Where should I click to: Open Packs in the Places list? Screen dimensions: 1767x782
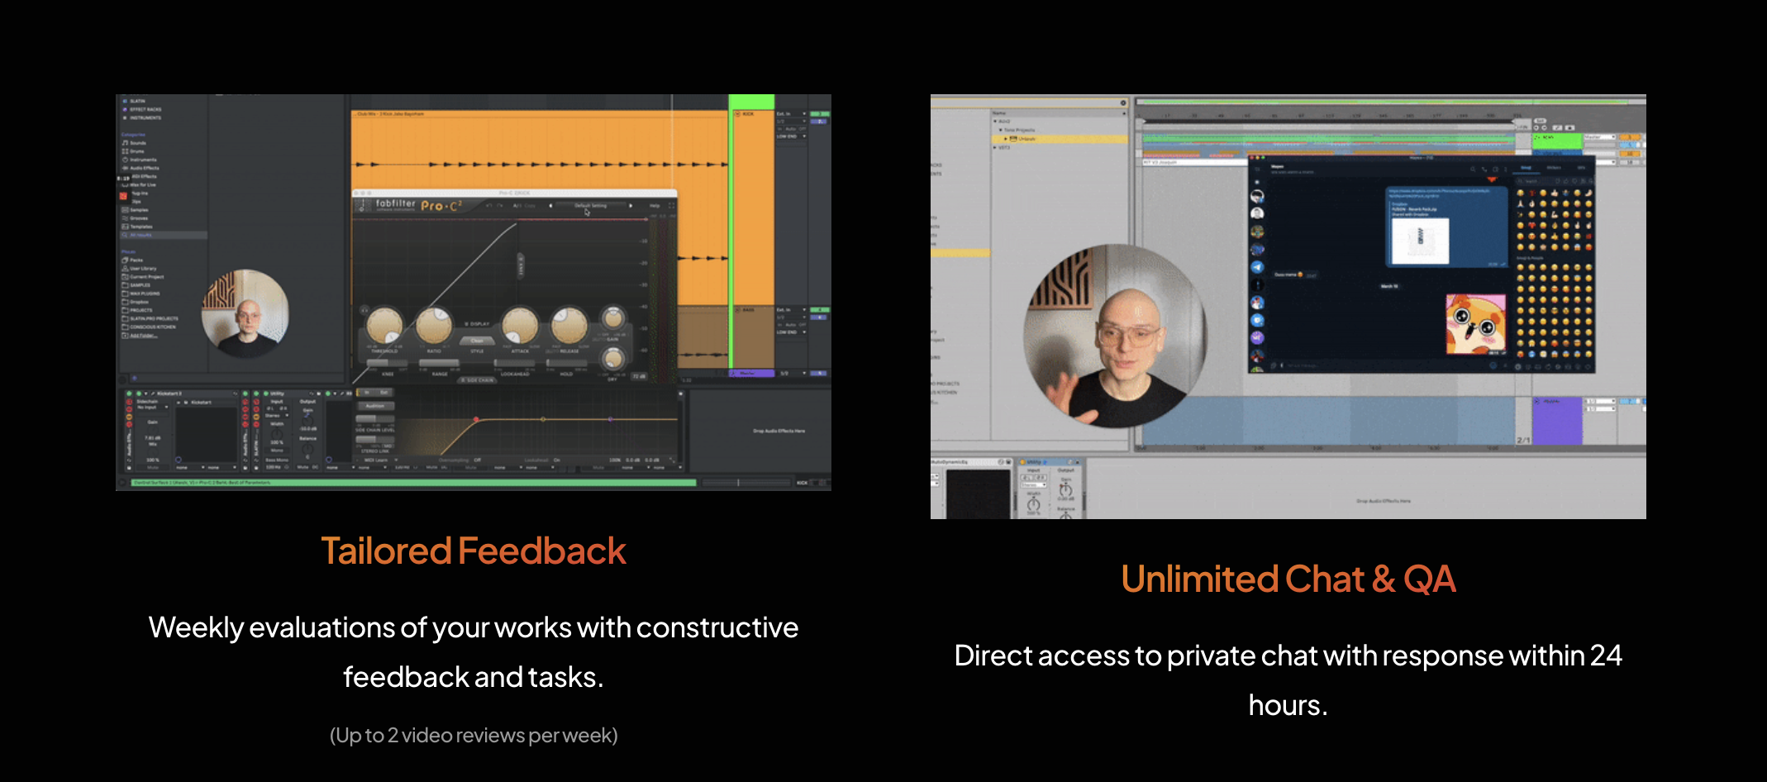coord(136,260)
